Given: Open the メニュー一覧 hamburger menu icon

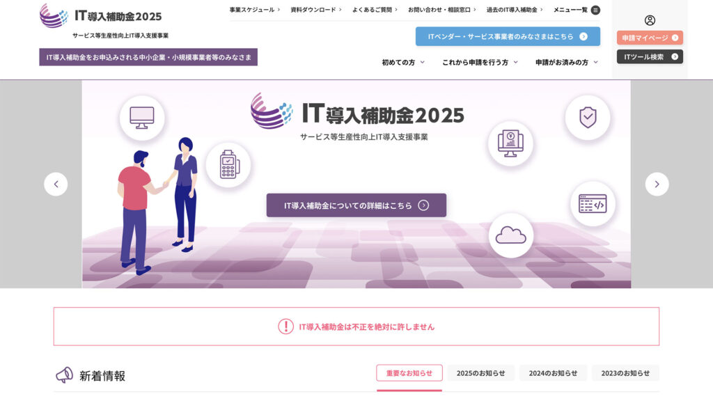Looking at the screenshot, I should (x=595, y=10).
